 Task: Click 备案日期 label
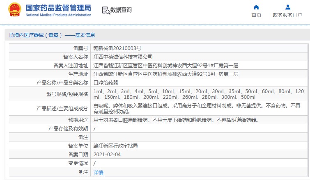[78, 155]
